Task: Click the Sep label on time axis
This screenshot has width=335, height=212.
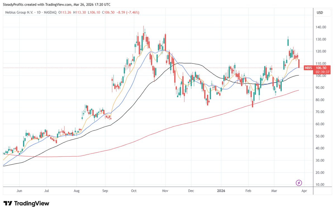Action: point(105,191)
